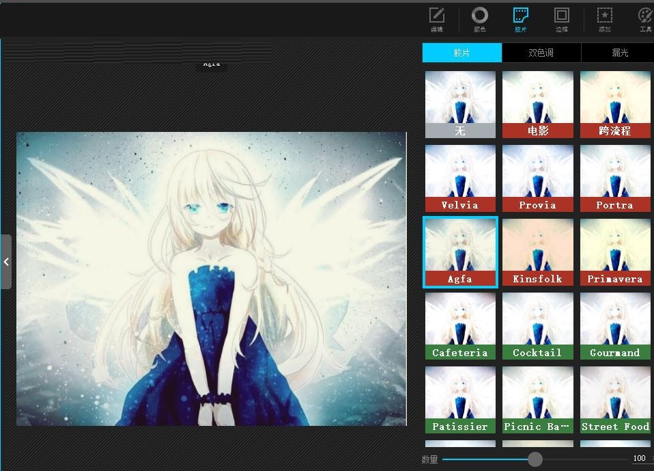The height and width of the screenshot is (471, 654).
Task: Apply the Portra filter preset
Action: [615, 178]
